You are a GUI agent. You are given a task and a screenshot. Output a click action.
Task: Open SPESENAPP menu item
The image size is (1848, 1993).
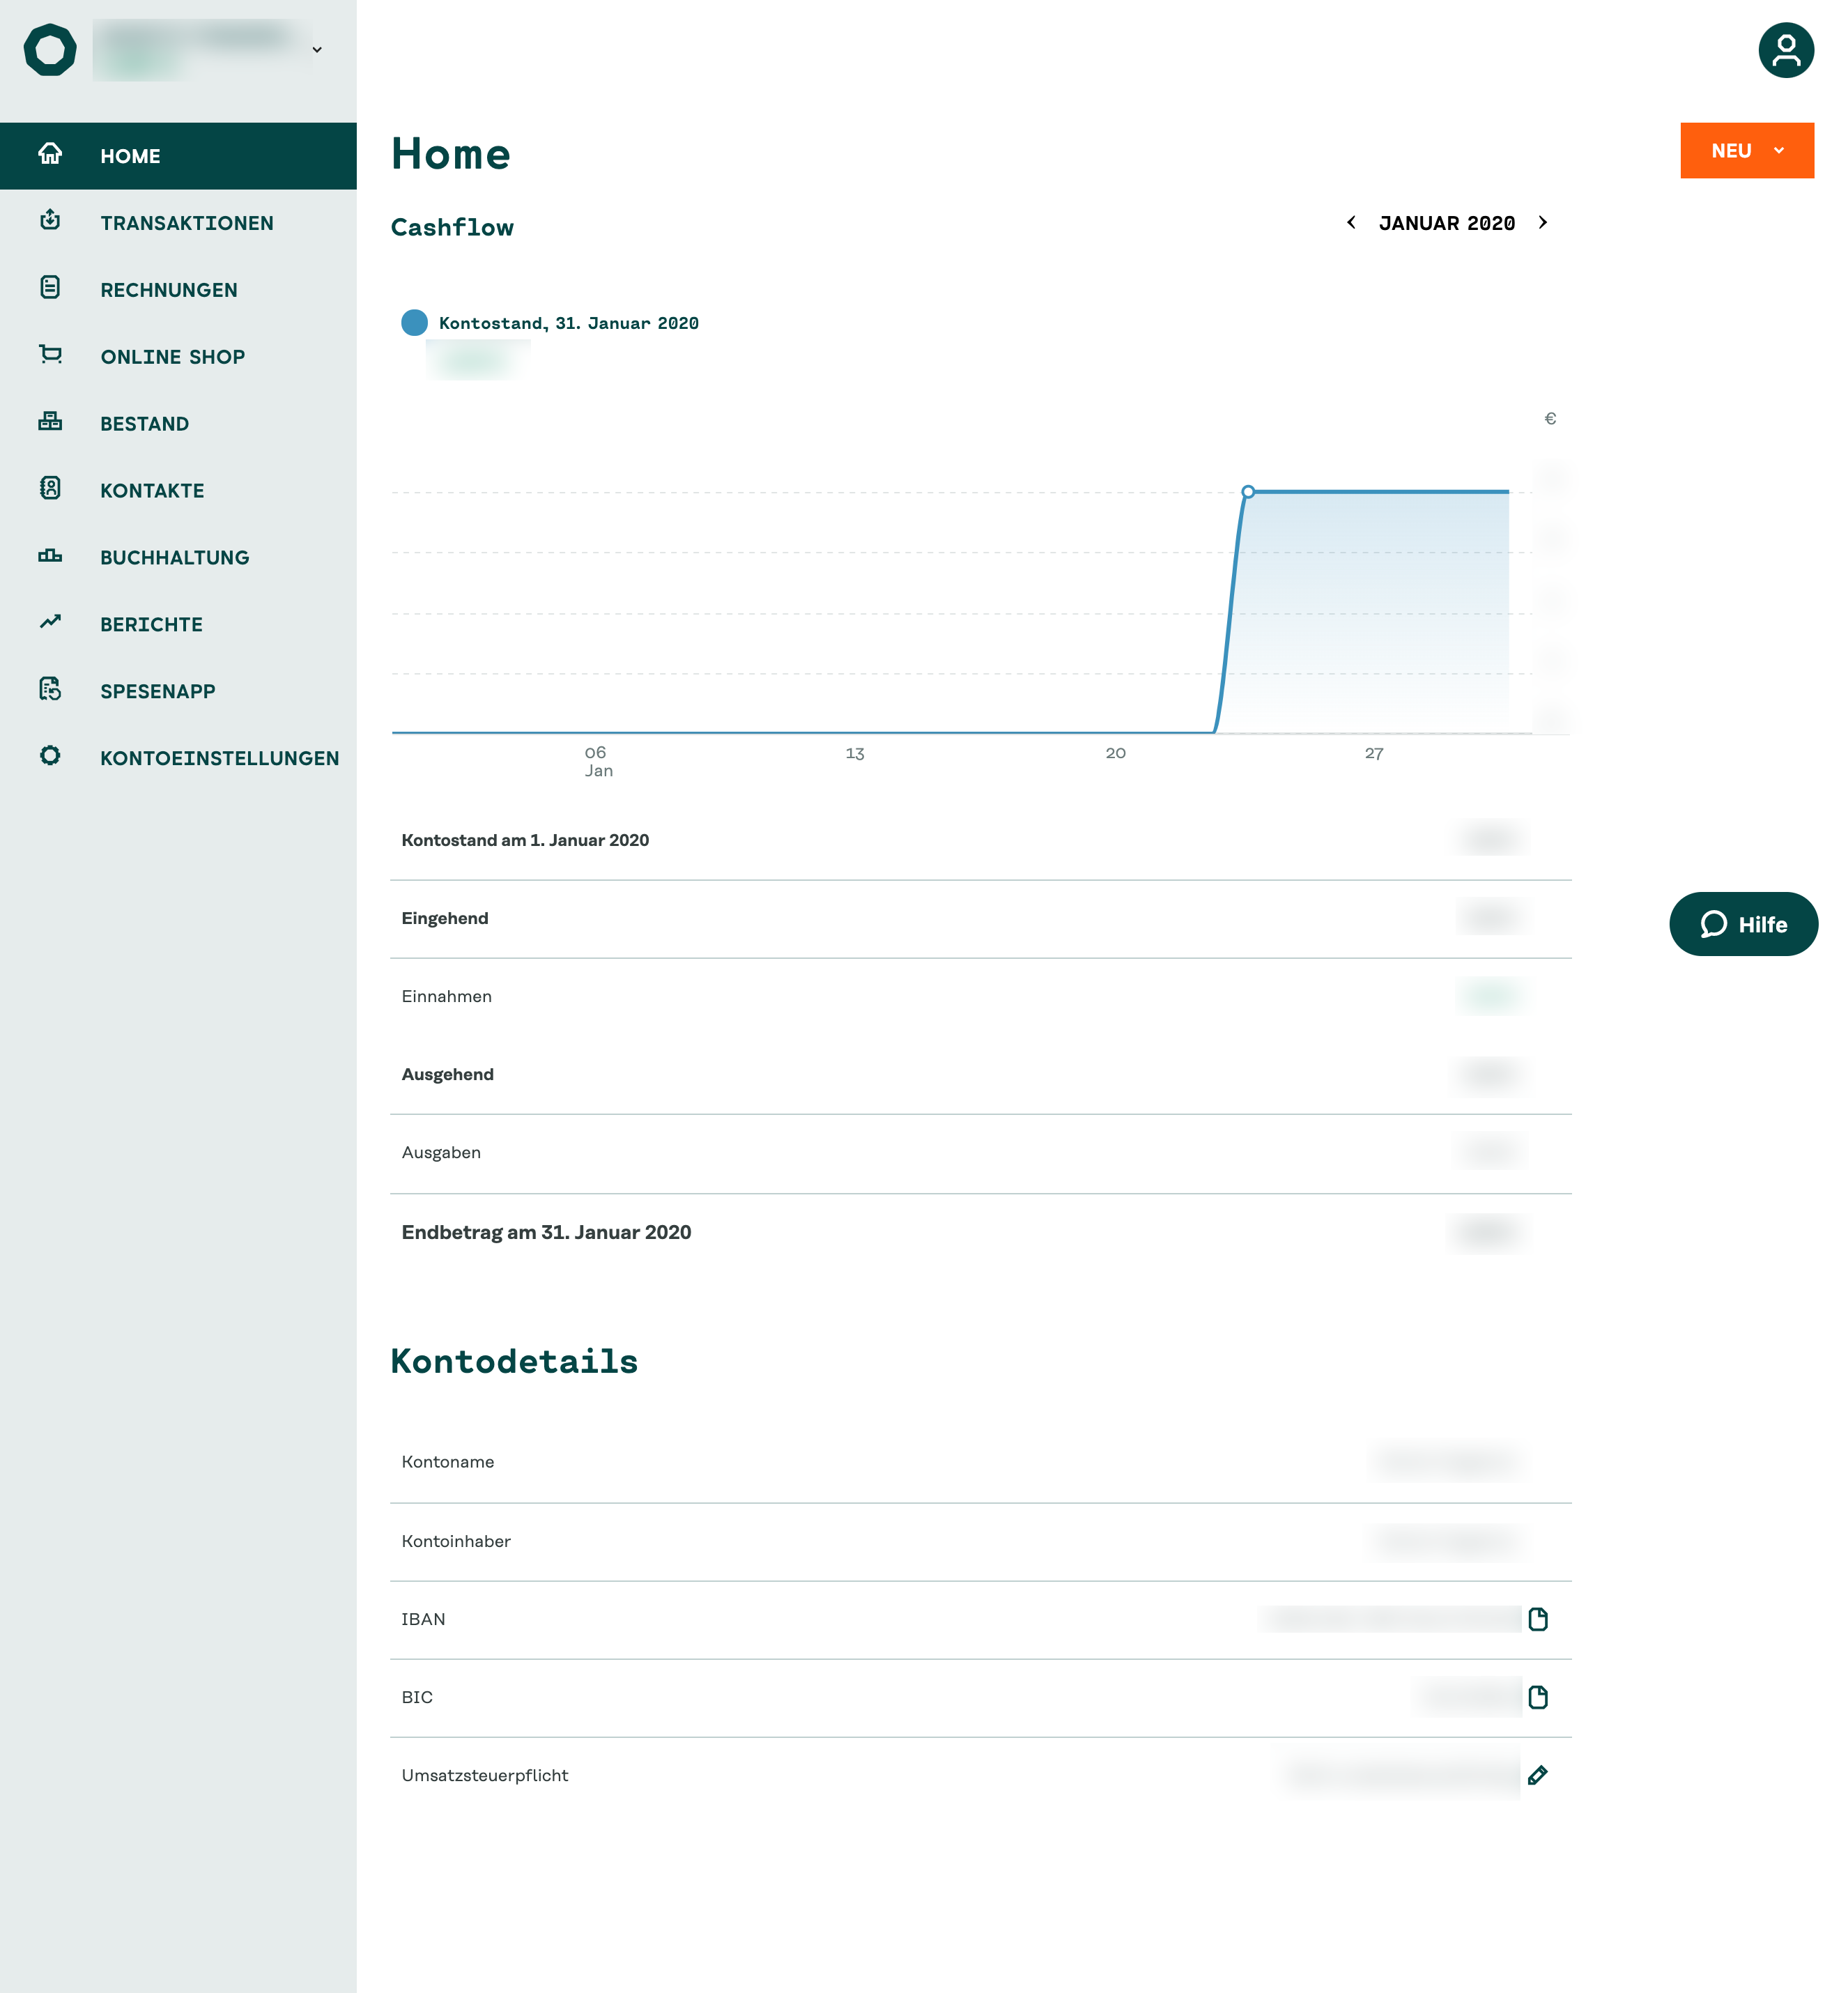(178, 692)
